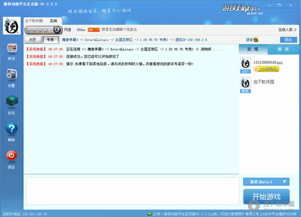Click the voice chat icon next to 语音
Viewport: 301px width, 217px height.
click(256, 40)
